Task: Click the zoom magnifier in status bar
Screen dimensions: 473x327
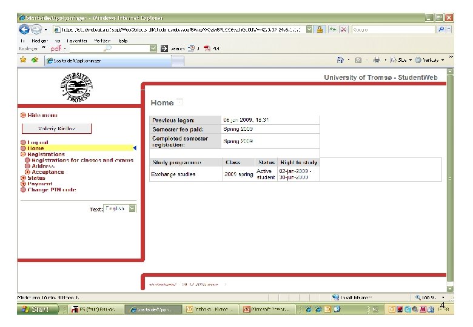Action: (x=418, y=297)
